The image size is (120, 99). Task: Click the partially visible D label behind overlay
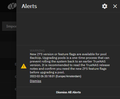[x=16, y=64]
